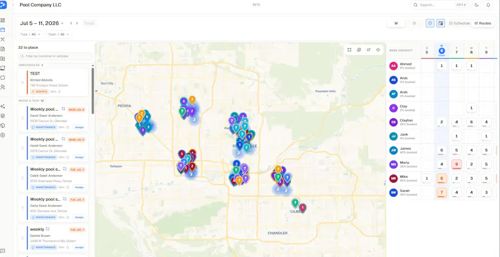Image resolution: width=500 pixels, height=257 pixels.
Task: Click the job list scrollbar
Action: [92, 91]
